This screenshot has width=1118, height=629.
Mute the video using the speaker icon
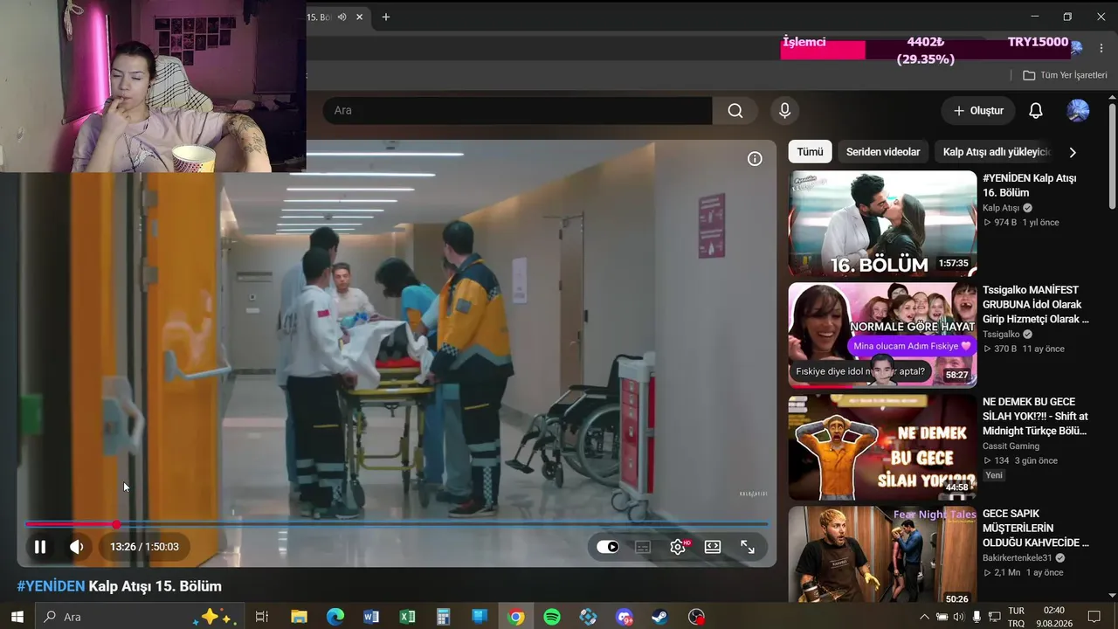click(77, 547)
